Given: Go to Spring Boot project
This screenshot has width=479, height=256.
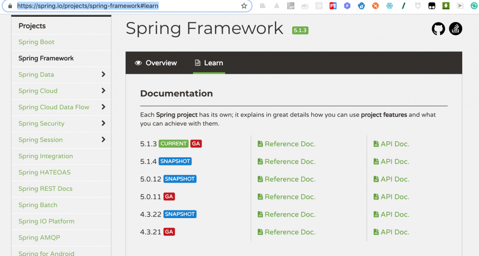Looking at the screenshot, I should pyautogui.click(x=36, y=42).
